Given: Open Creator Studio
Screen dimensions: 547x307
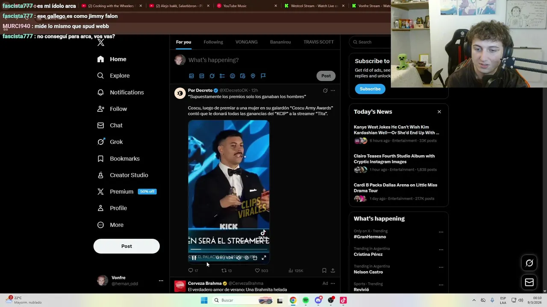Looking at the screenshot, I should 123,175.
